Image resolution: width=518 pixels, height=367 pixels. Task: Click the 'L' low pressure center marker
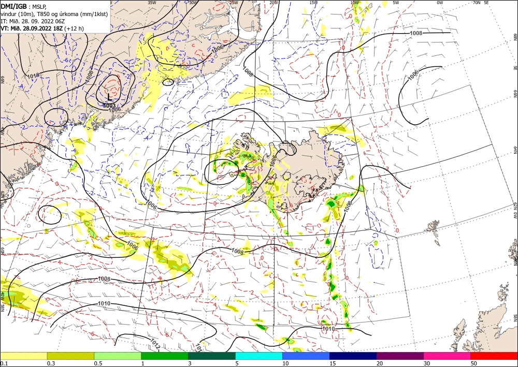(x=110, y=97)
